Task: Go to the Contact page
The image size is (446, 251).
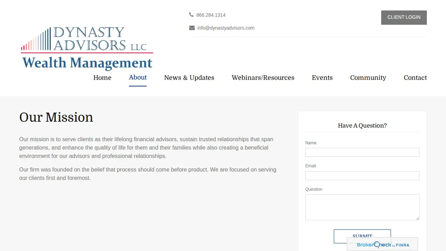Action: [x=415, y=78]
